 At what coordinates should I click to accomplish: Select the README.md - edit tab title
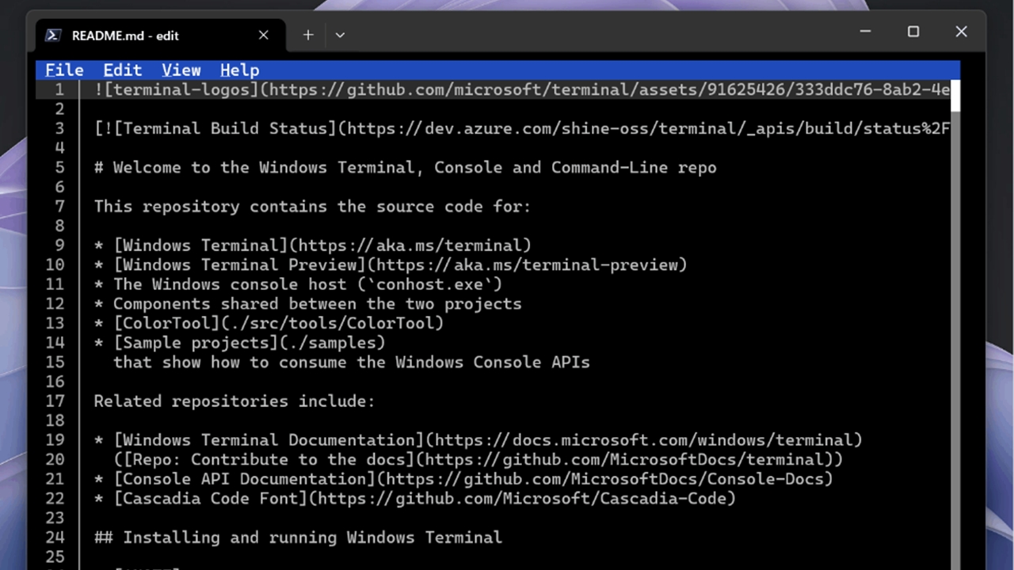point(125,36)
